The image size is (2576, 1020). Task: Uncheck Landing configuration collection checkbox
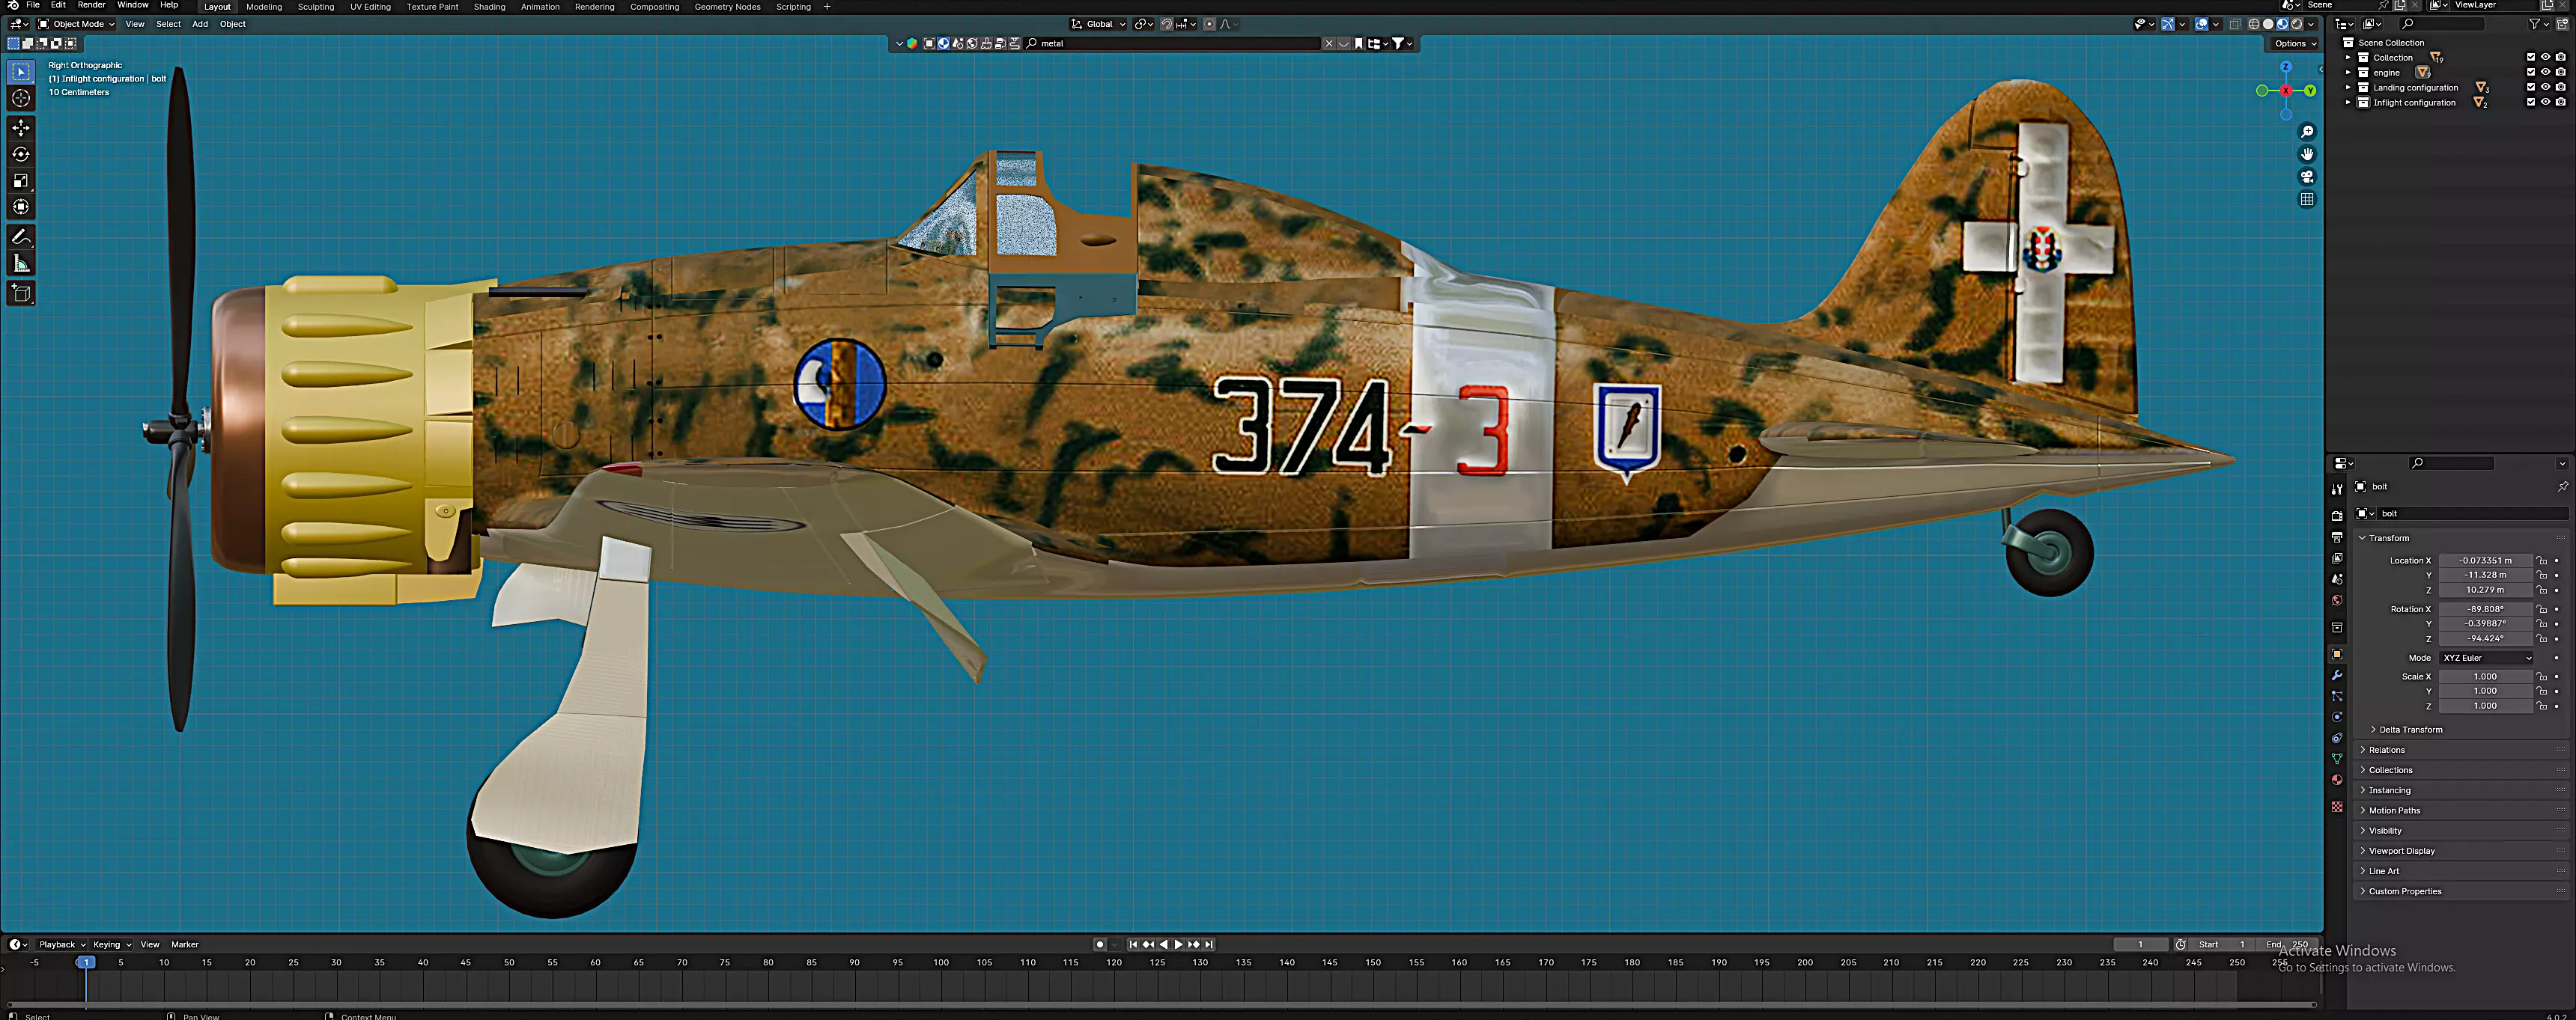tap(2531, 87)
